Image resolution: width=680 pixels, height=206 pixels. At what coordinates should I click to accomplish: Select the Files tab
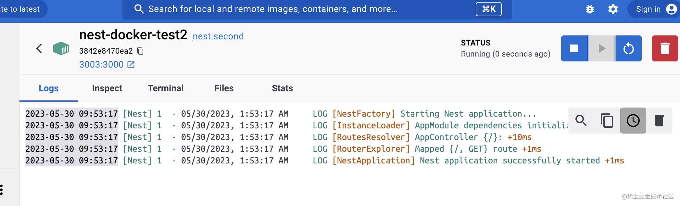(224, 88)
